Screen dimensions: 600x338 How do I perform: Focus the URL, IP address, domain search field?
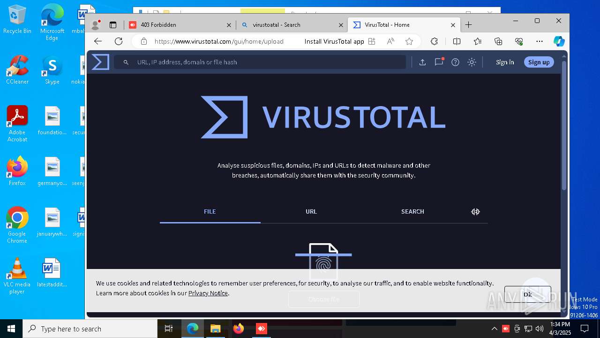click(x=260, y=62)
